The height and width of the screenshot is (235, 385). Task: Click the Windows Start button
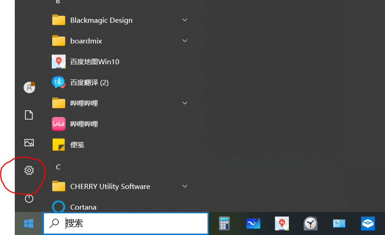[x=29, y=223]
